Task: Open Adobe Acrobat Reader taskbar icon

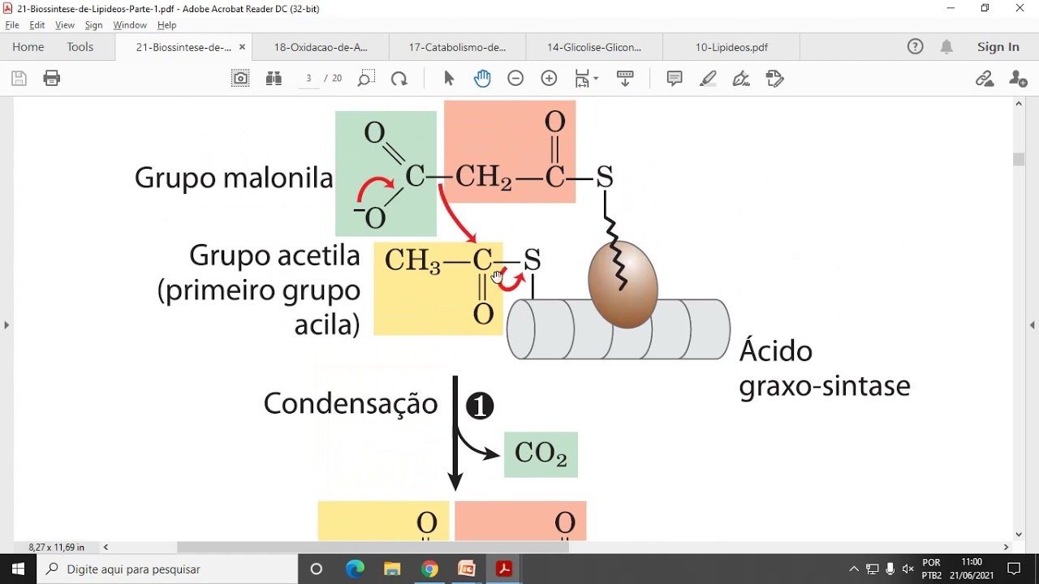Action: pos(504,569)
